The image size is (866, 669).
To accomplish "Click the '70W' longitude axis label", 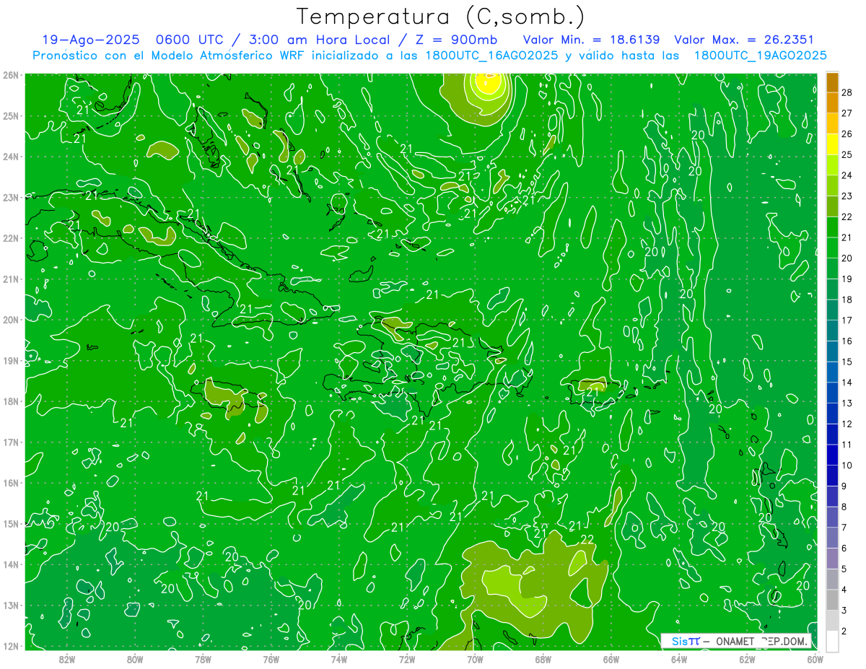I will (475, 659).
